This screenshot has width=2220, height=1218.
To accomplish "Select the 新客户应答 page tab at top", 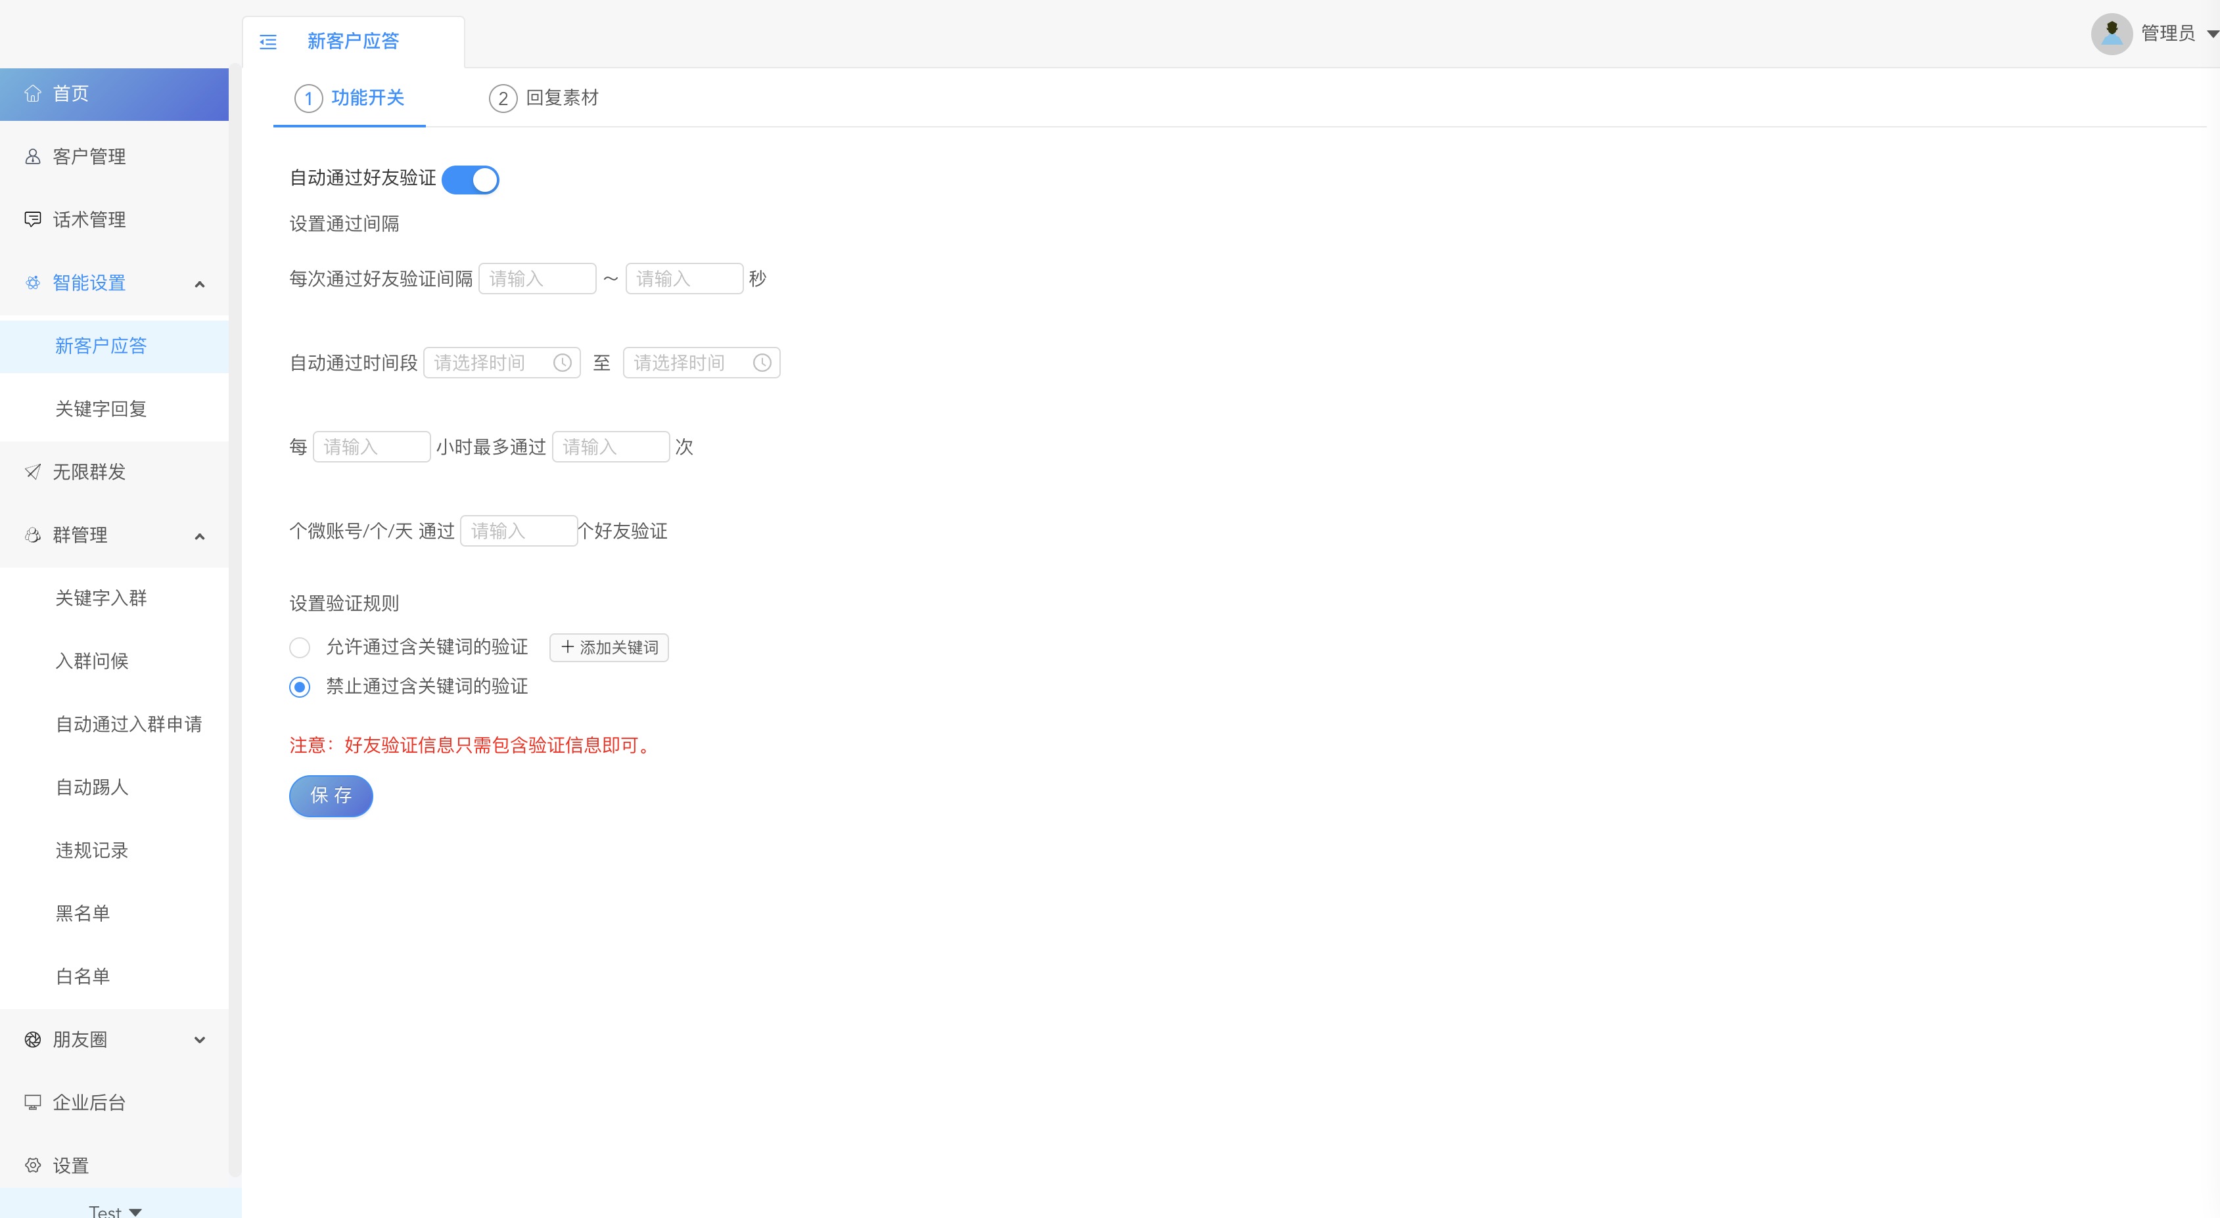I will (354, 41).
